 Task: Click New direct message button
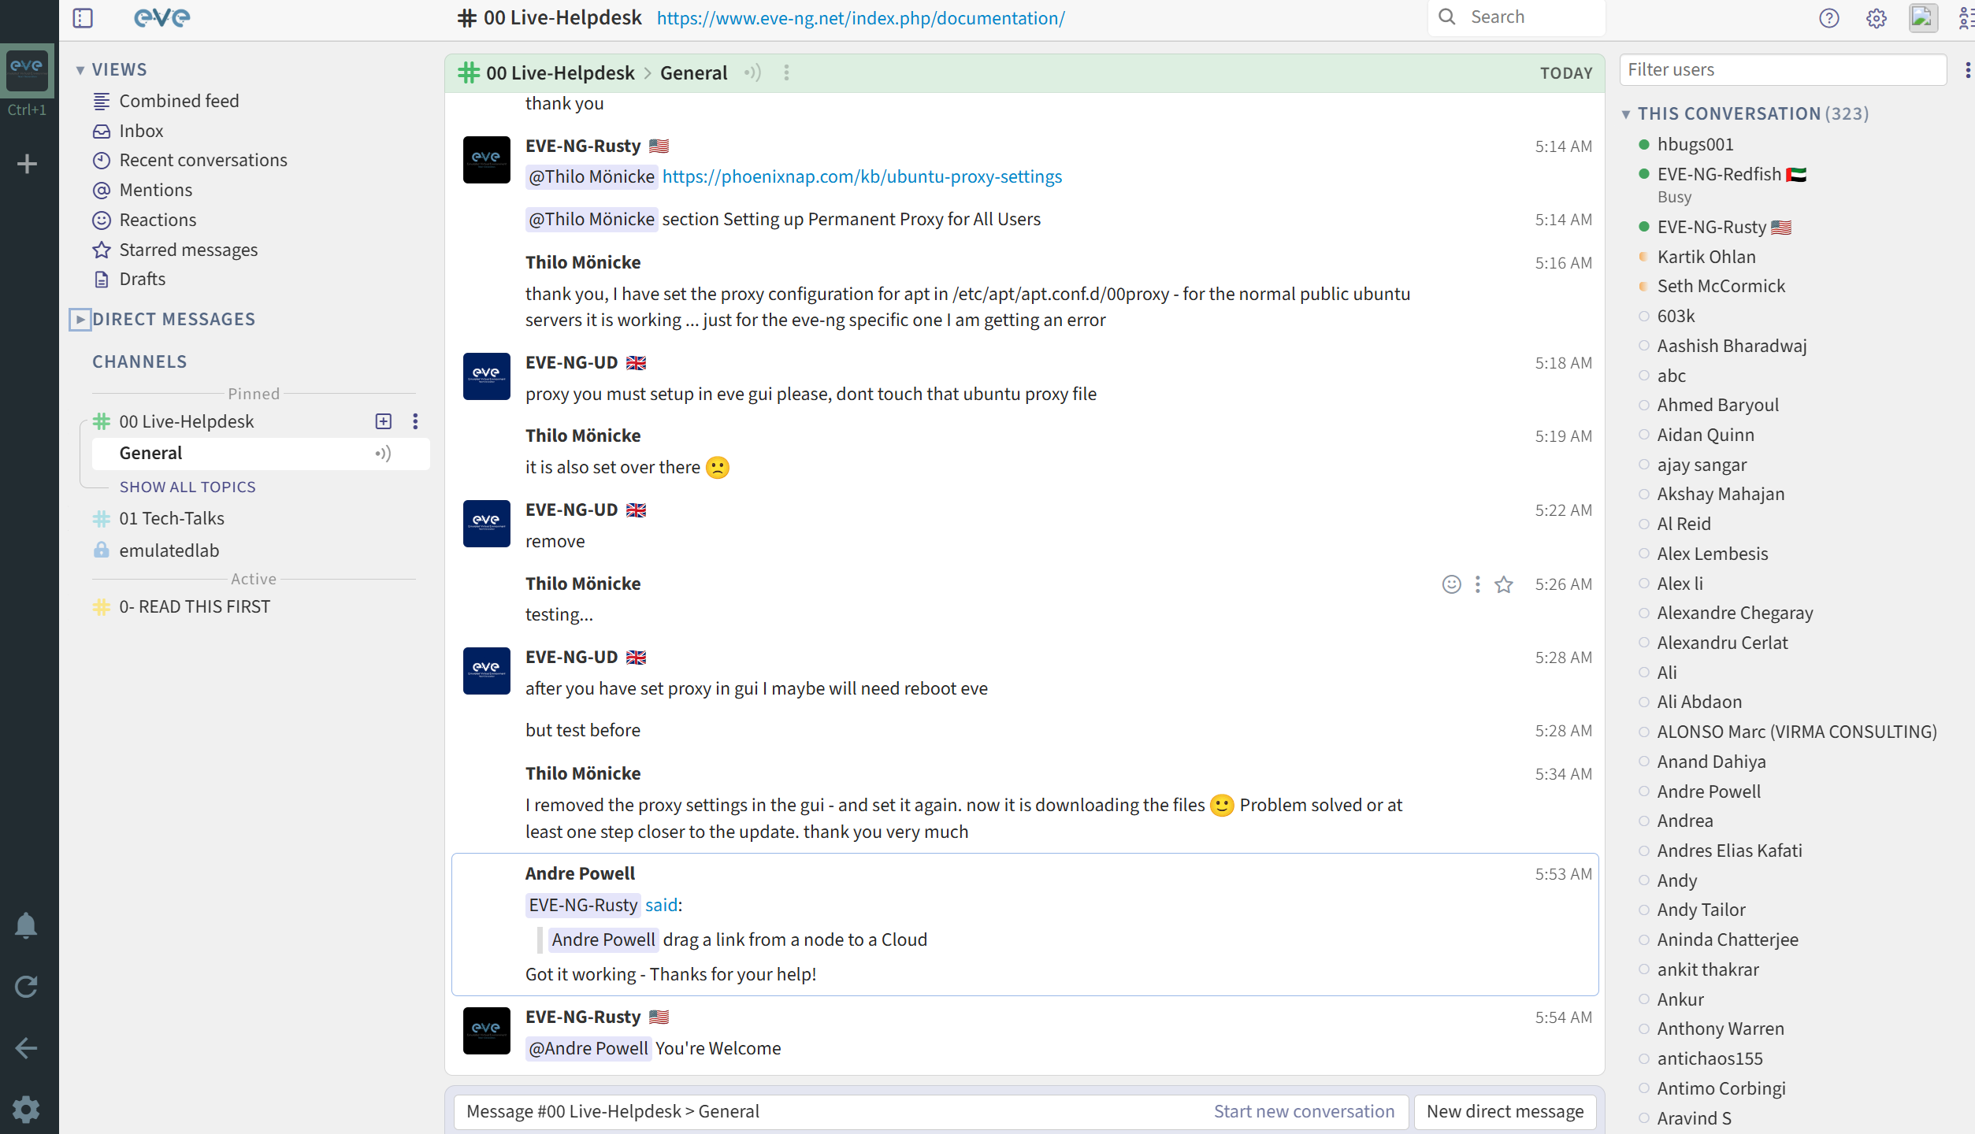[x=1505, y=1111]
